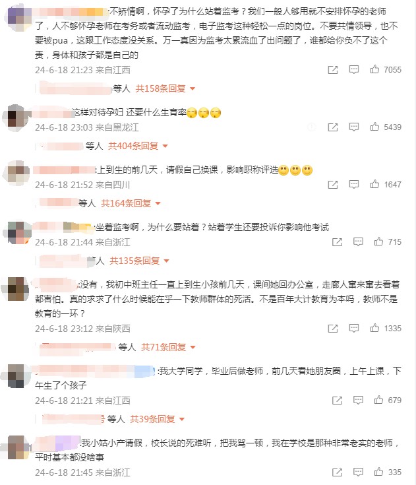
Task: Open the avatar of the top commenter
Action: tap(18, 18)
